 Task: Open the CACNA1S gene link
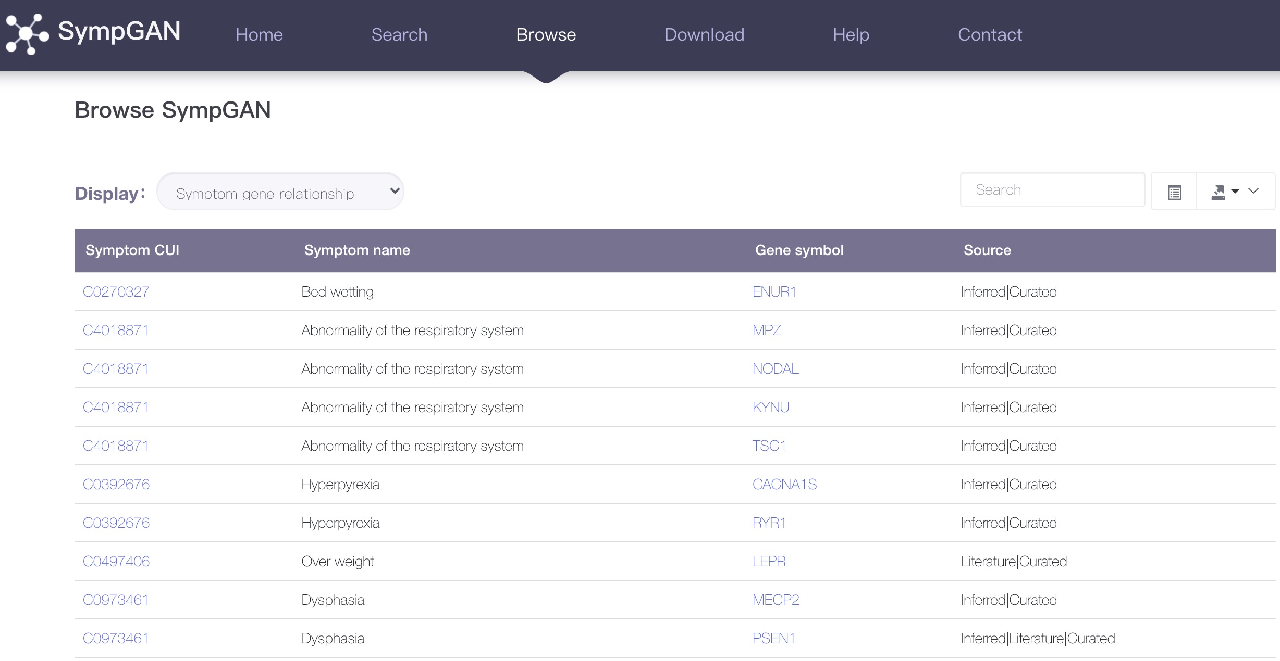click(784, 485)
